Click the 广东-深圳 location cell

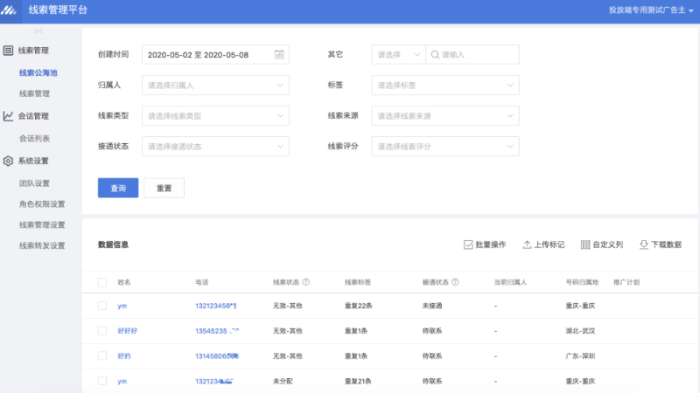pyautogui.click(x=580, y=355)
